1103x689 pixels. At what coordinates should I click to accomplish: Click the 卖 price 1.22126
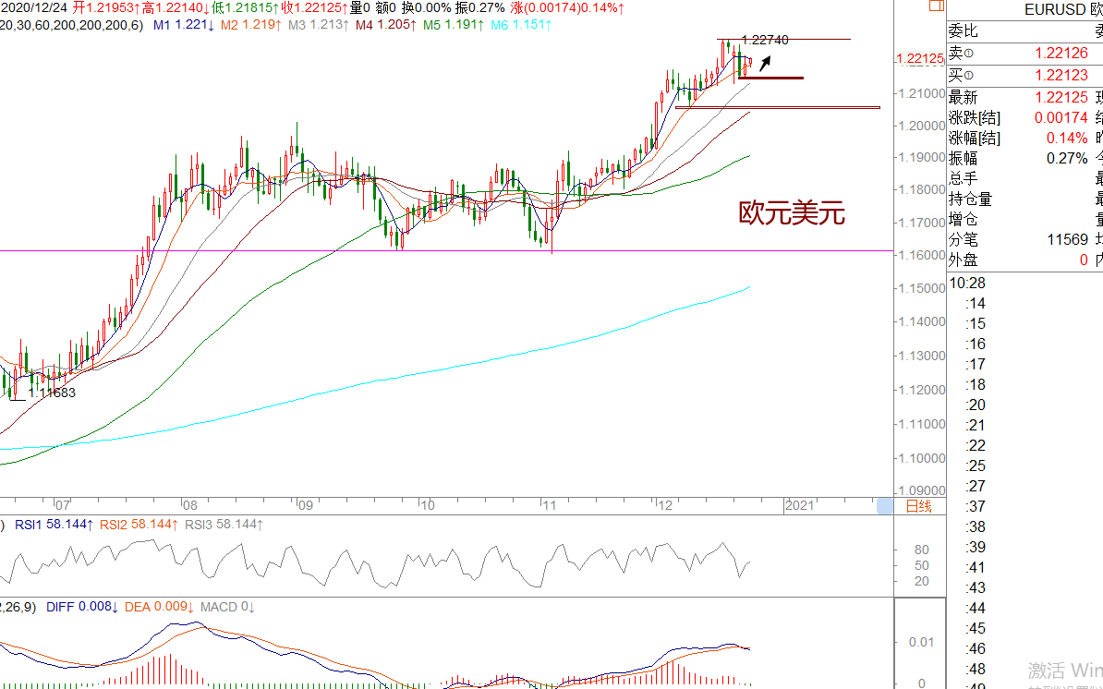point(1061,54)
